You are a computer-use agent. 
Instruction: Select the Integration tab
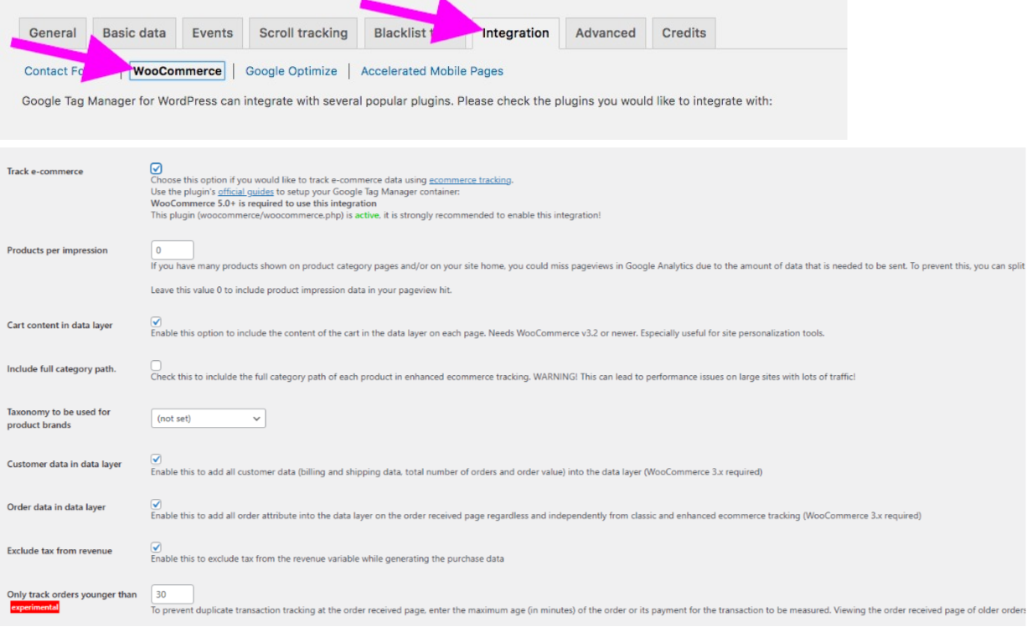pyautogui.click(x=516, y=33)
